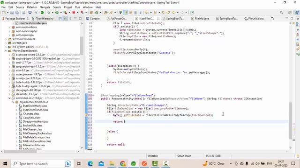Open the terminal toolbar icon
Image resolution: width=300 pixels, height=168 pixels.
pos(30,13)
